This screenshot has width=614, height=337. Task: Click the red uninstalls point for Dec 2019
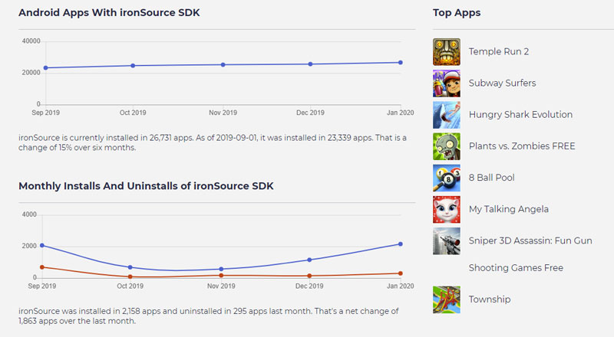pyautogui.click(x=310, y=276)
